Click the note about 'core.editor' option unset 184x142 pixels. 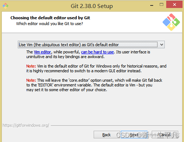[x=94, y=85]
